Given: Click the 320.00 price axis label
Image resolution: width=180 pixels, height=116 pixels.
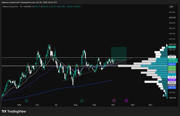Looking at the screenshot, I should 172,39.
